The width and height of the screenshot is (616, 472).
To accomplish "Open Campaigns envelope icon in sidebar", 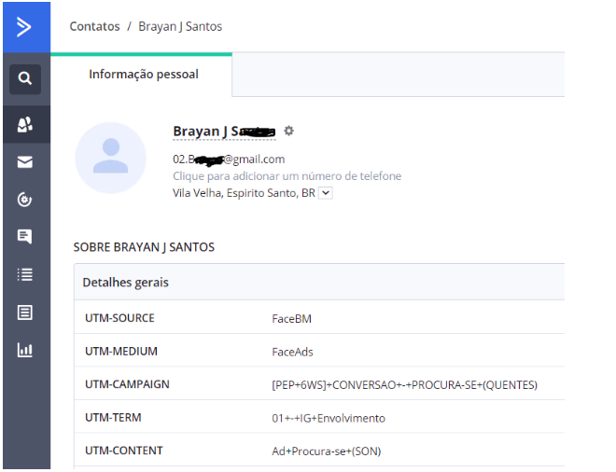I will [25, 162].
